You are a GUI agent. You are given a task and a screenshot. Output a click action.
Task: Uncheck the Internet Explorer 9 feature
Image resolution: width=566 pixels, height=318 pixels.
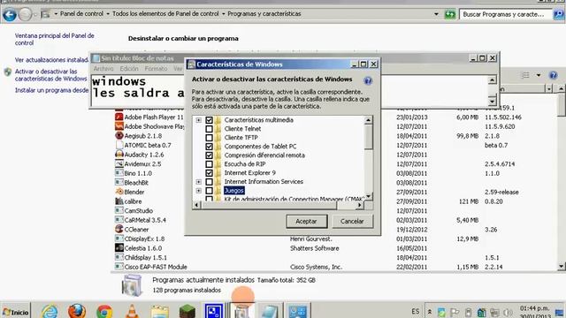click(209, 173)
